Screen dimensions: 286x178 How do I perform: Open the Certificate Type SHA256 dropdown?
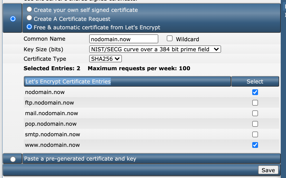106,59
